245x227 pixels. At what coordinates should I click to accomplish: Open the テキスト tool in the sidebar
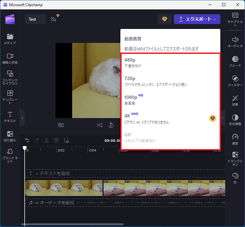[10, 117]
